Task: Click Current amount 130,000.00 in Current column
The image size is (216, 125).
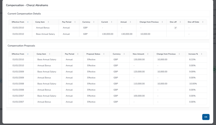Action: (108, 34)
